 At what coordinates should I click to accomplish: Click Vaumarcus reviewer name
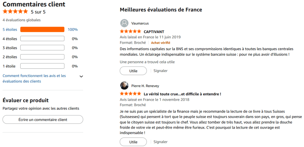[140, 23]
